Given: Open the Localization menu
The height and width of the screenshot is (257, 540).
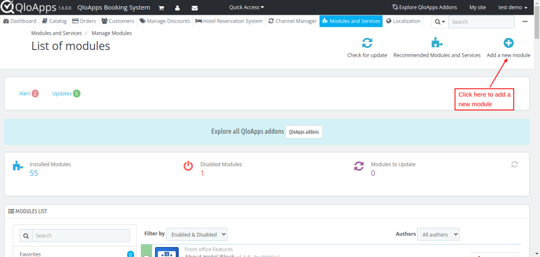Looking at the screenshot, I should (403, 21).
